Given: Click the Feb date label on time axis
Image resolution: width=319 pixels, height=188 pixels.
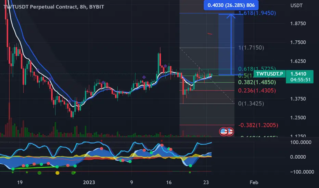Looking at the screenshot, I should [x=254, y=182].
